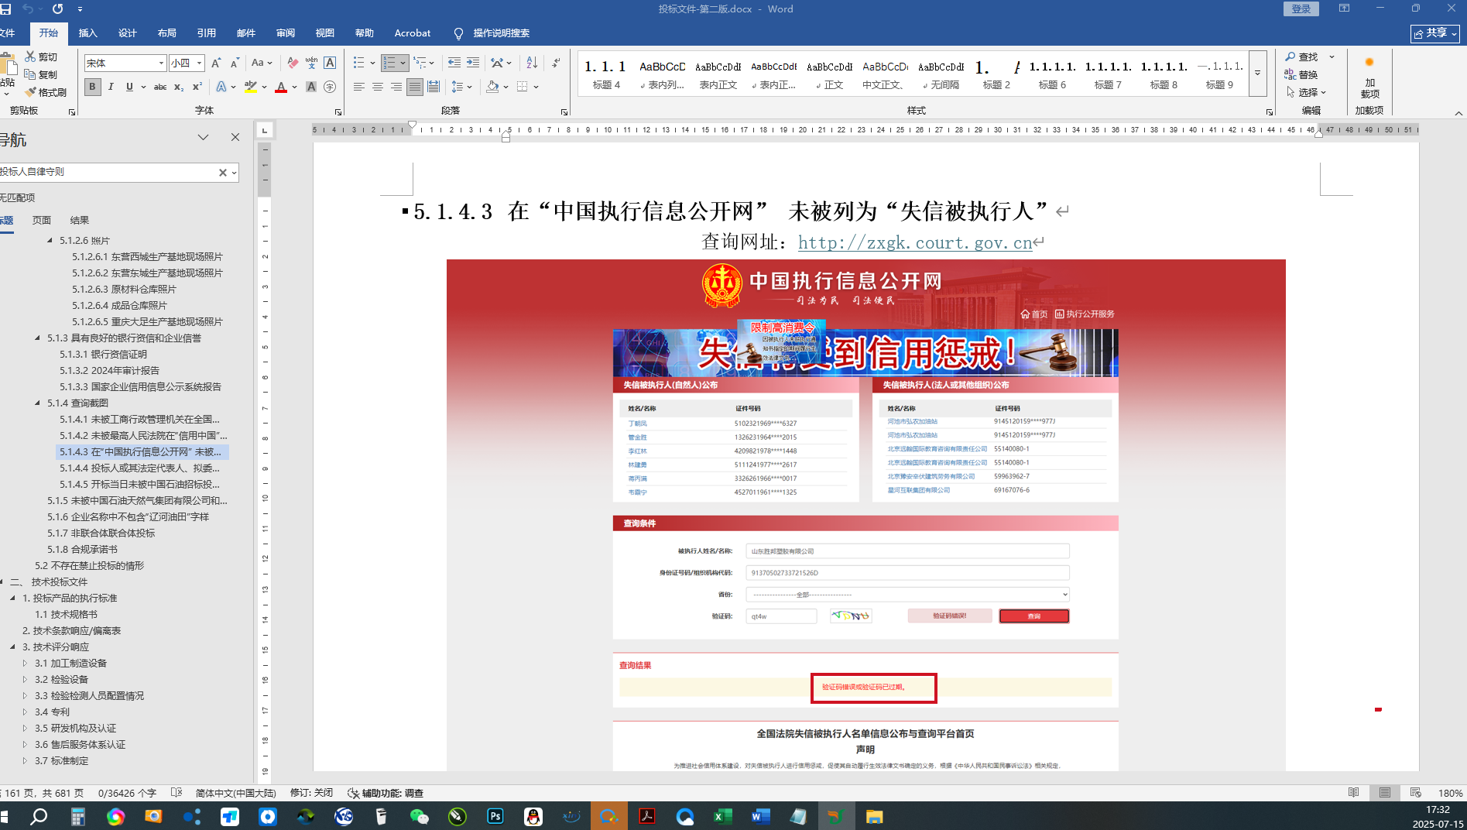
Task: Switch to Print Layout view in status bar
Action: (1385, 793)
